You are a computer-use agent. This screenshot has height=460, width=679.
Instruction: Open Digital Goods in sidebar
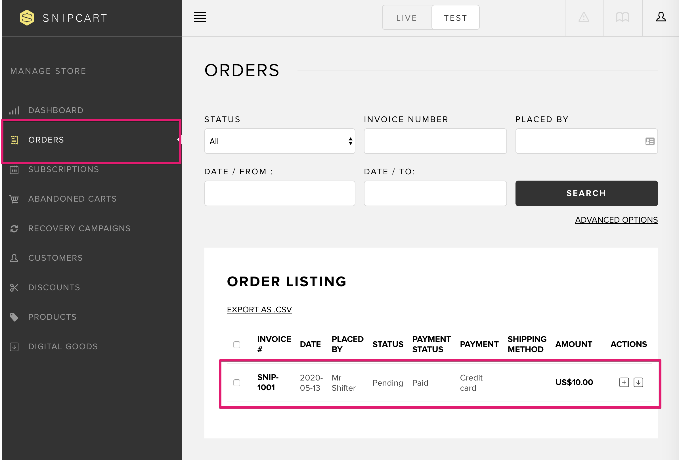pos(63,347)
